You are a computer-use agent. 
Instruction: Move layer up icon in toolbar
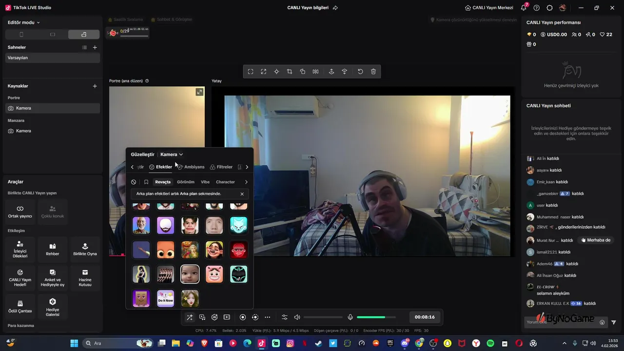331,72
